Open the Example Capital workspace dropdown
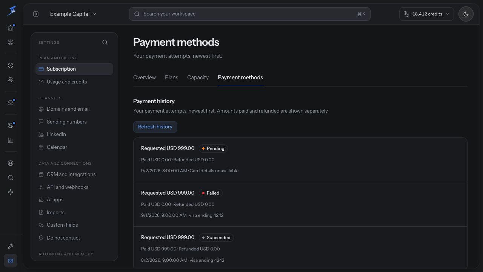 click(73, 14)
